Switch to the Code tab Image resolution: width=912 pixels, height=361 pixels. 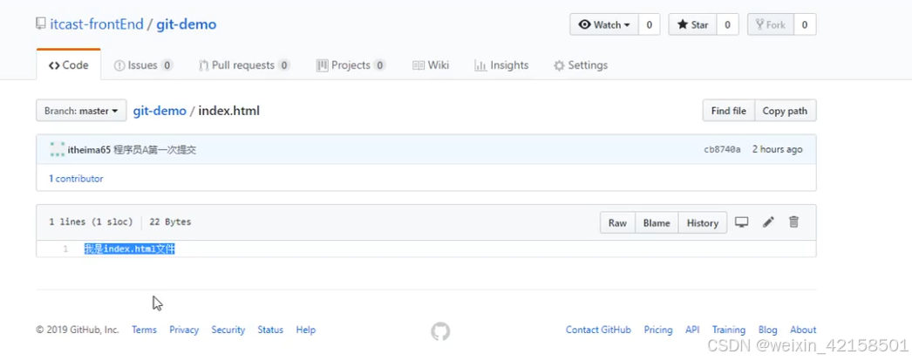[x=69, y=65]
